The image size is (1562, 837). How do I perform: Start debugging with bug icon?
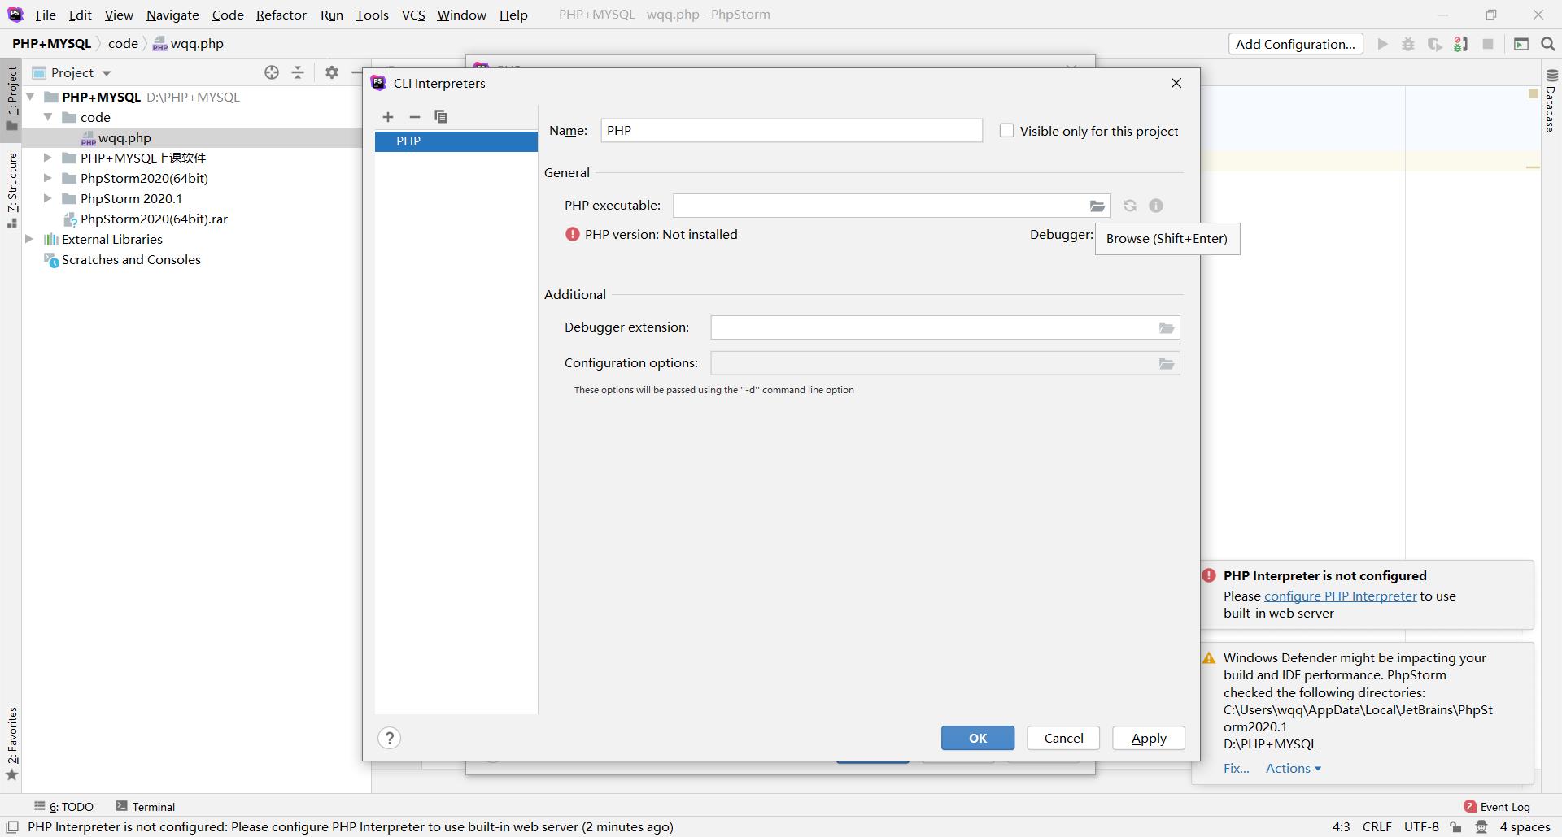click(x=1408, y=44)
